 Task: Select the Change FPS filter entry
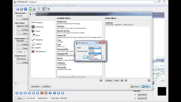(x=79, y=36)
